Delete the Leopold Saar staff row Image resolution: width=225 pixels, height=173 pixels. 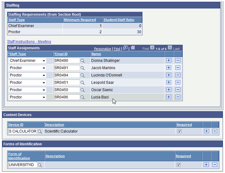178,82
